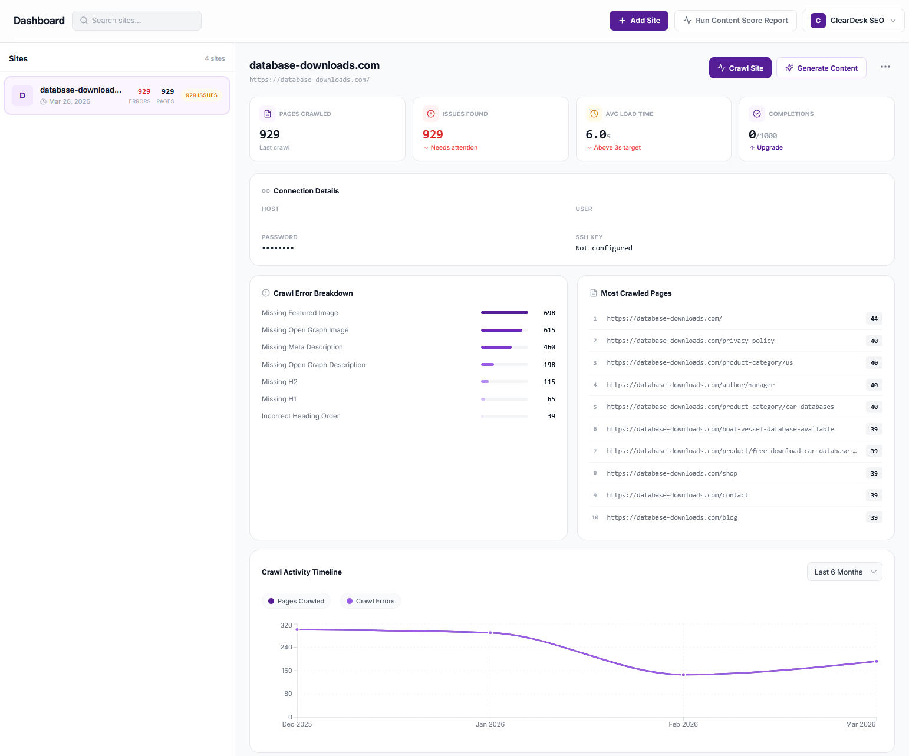909x756 pixels.
Task: Click the Avg Load Time clock icon
Action: [x=594, y=114]
